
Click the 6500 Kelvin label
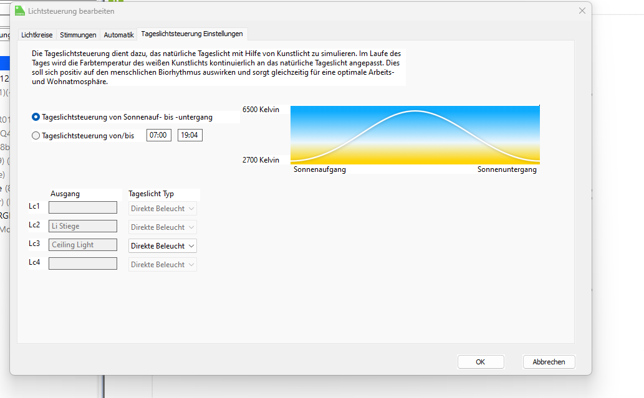[261, 110]
